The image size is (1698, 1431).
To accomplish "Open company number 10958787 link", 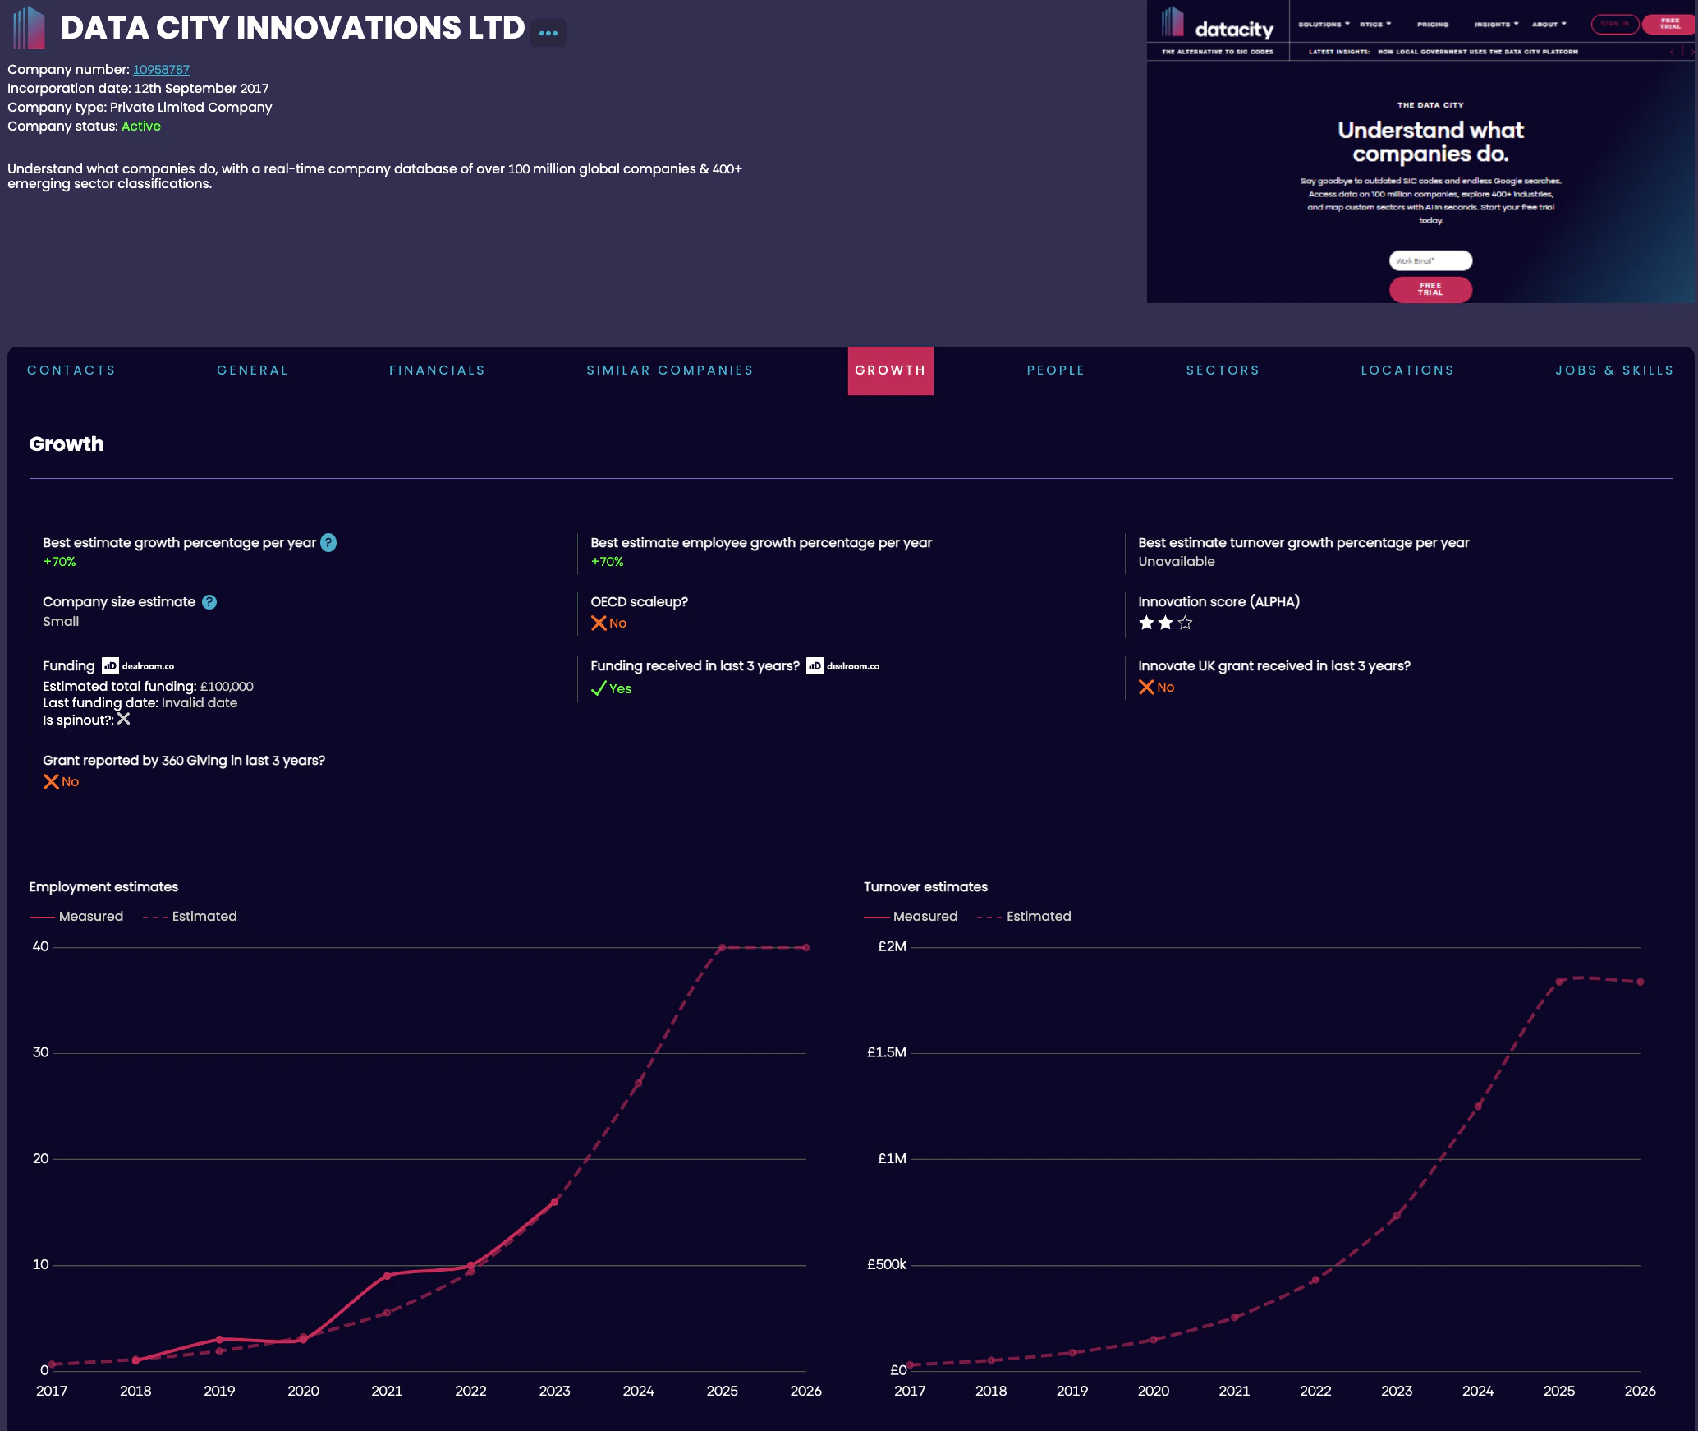I will click(x=161, y=70).
